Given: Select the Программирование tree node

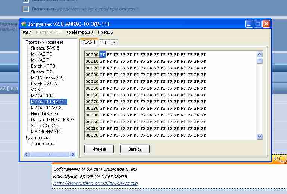Looking at the screenshot, I should click(x=44, y=42).
